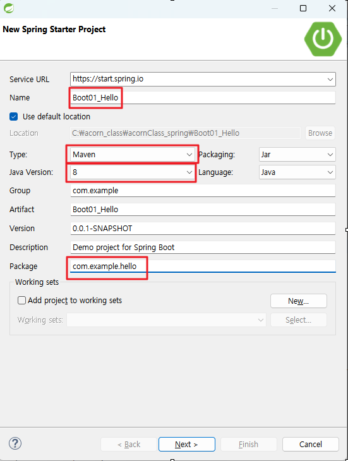Focus the Group field com.example
The width and height of the screenshot is (348, 461).
click(x=203, y=191)
